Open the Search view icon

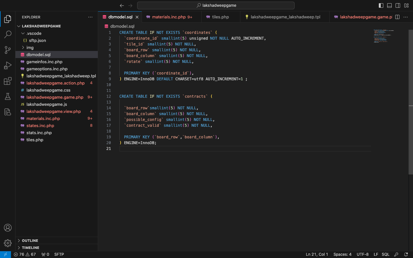pos(8,35)
